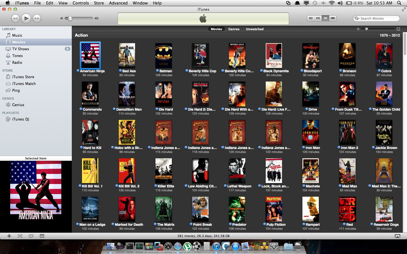Open the Store menu
407x254 pixels.
pyautogui.click(x=99, y=3)
